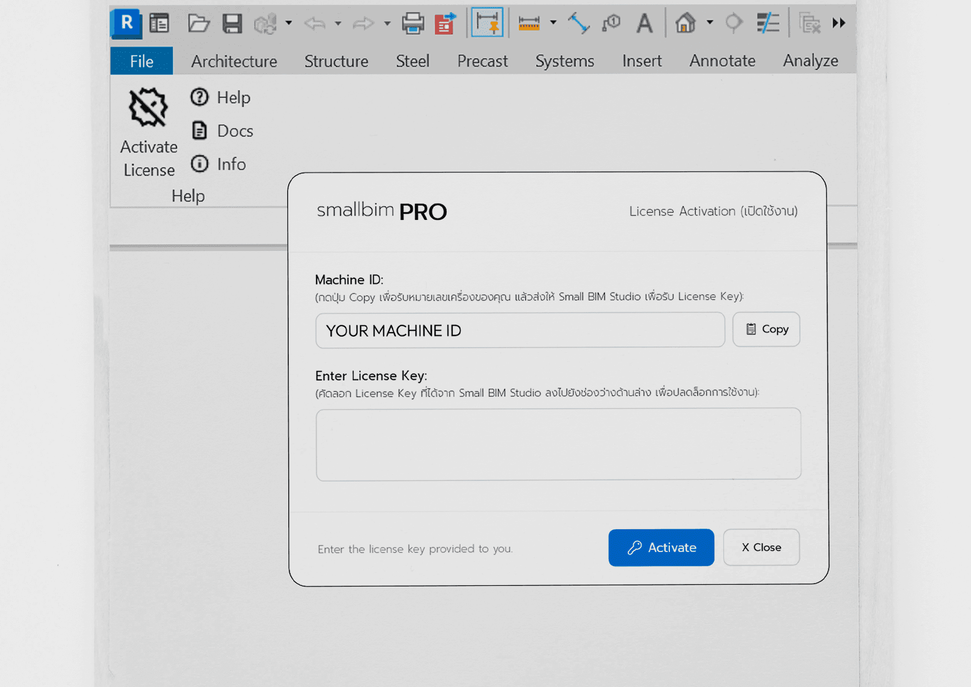This screenshot has height=687, width=971.
Task: Copy the Machine ID to clipboard
Action: [766, 329]
